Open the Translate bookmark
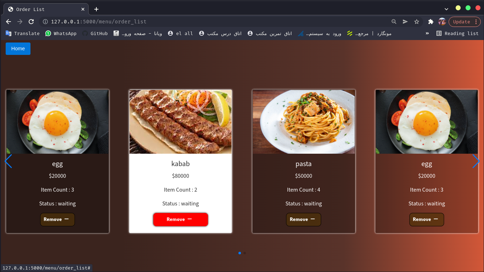The width and height of the screenshot is (484, 272). pyautogui.click(x=22, y=33)
